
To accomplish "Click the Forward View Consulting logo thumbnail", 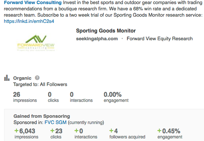I will (x=36, y=43).
